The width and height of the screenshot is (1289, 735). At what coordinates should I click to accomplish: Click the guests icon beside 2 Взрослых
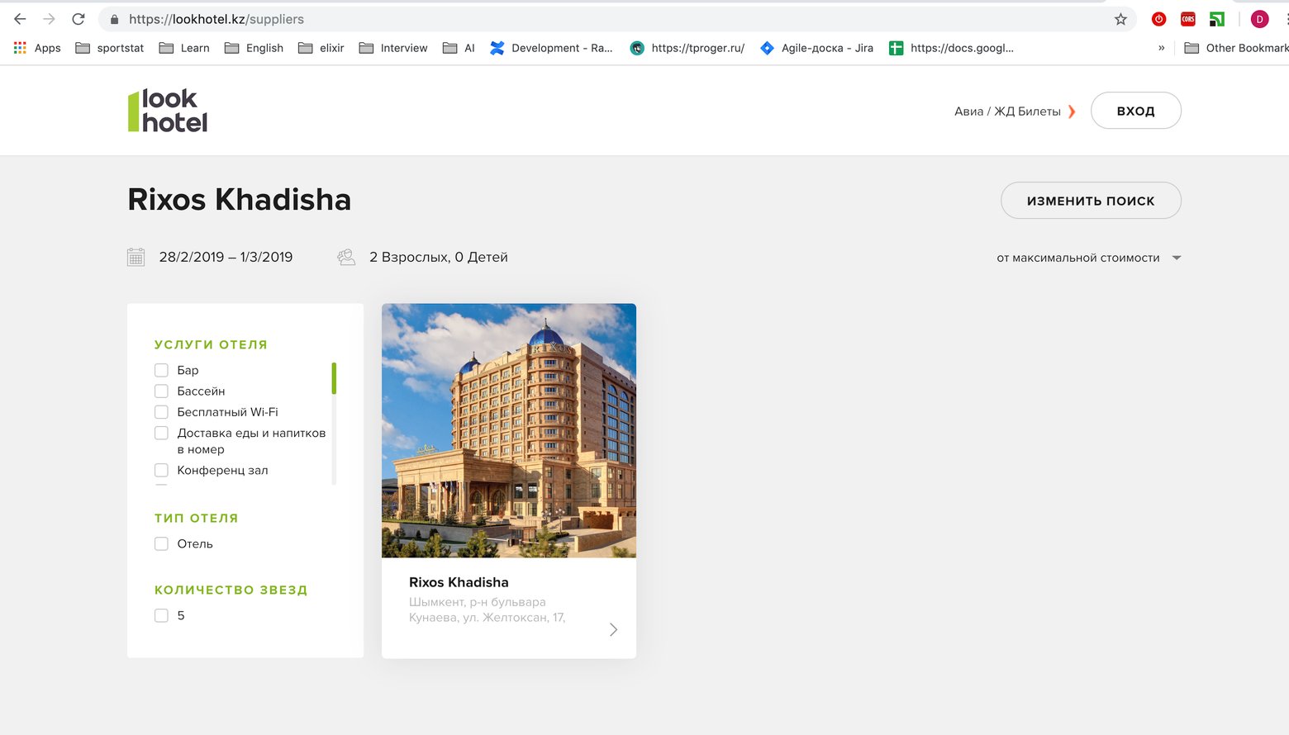346,257
